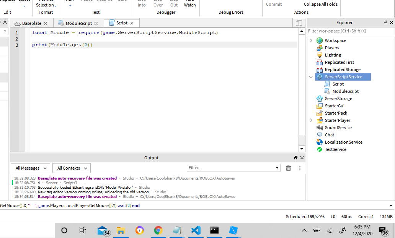Close the Script editor tab
The height and width of the screenshot is (238, 395).
coord(132,23)
